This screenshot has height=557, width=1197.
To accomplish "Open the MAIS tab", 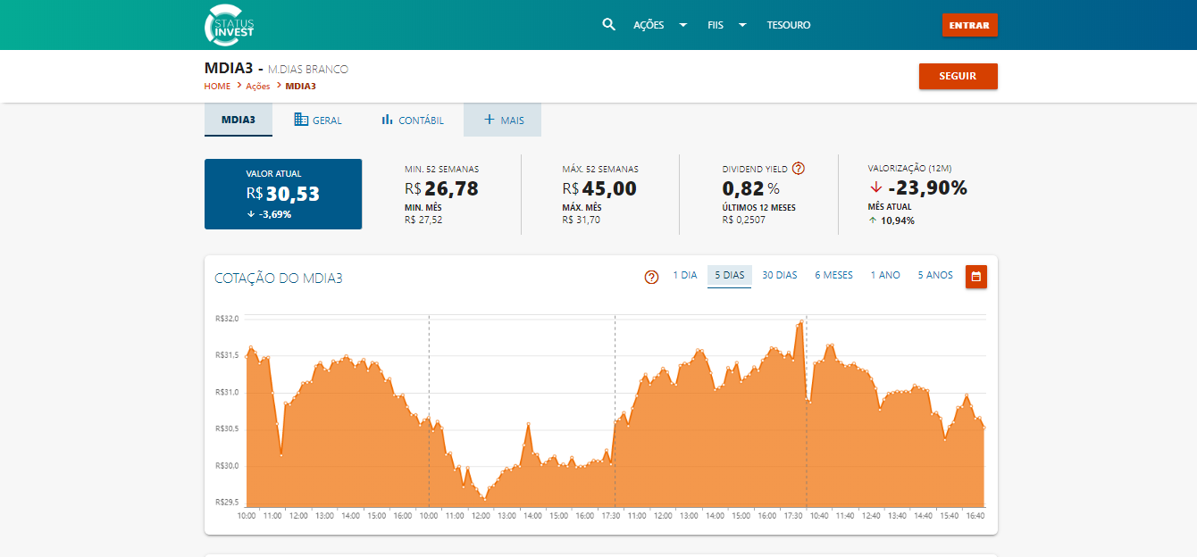I will coord(502,120).
